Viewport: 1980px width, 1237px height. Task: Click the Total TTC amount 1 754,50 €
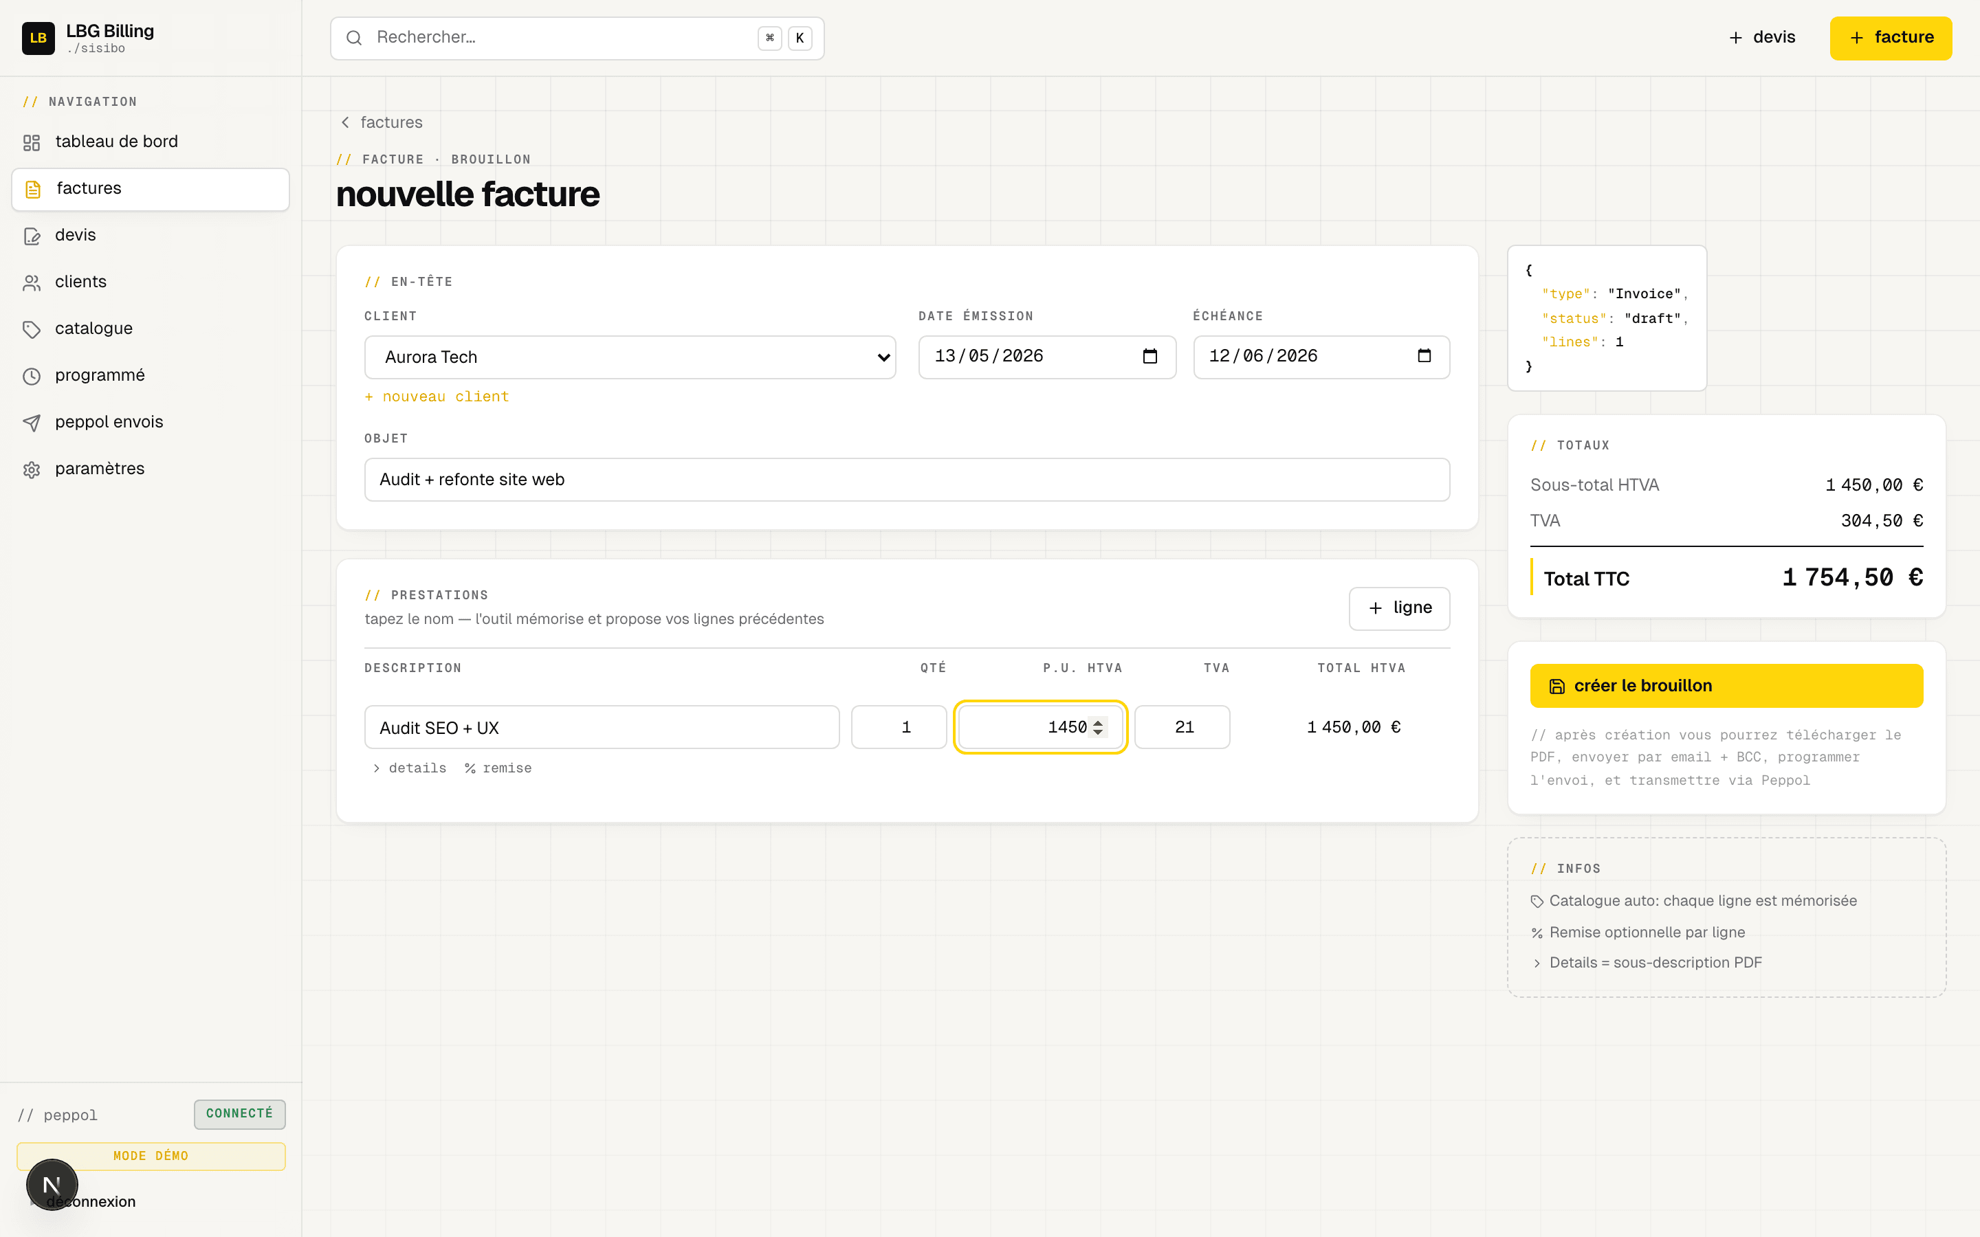[1852, 577]
